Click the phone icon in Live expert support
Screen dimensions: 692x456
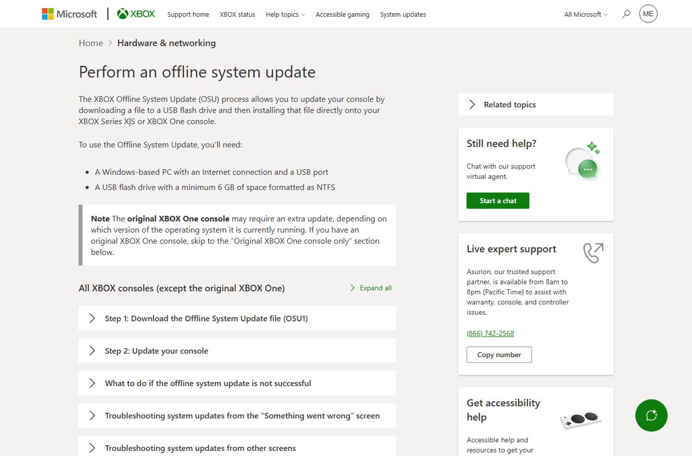coord(593,253)
